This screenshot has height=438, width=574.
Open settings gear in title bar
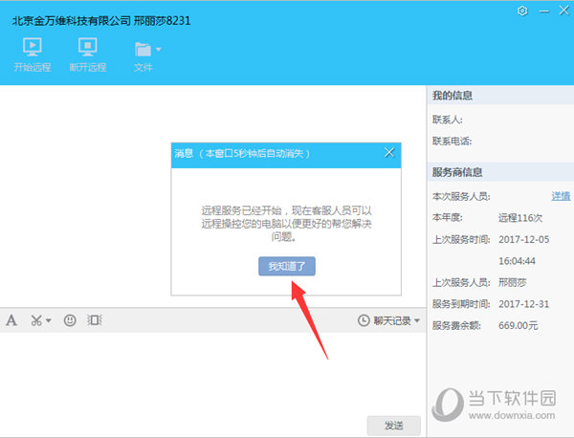tap(522, 11)
